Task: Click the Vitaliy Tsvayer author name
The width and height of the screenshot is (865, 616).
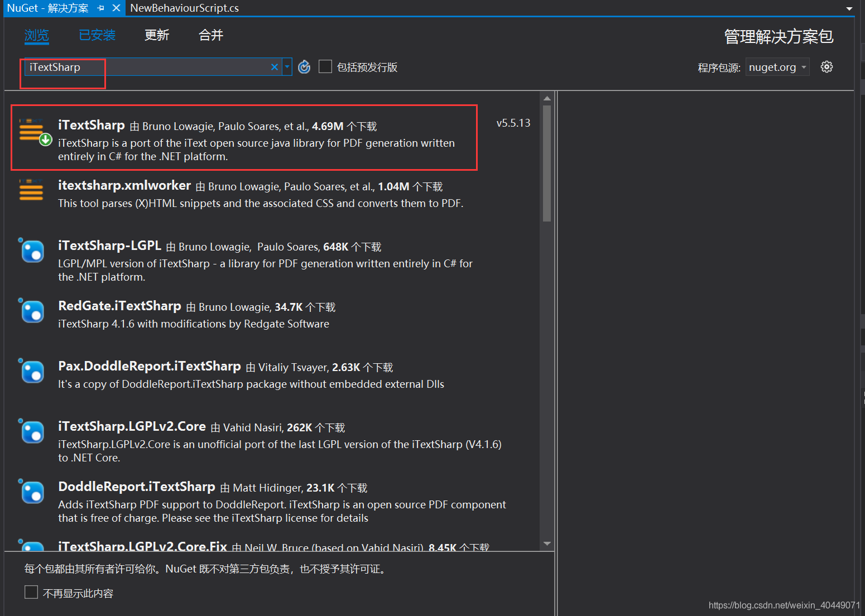Action: pos(294,367)
